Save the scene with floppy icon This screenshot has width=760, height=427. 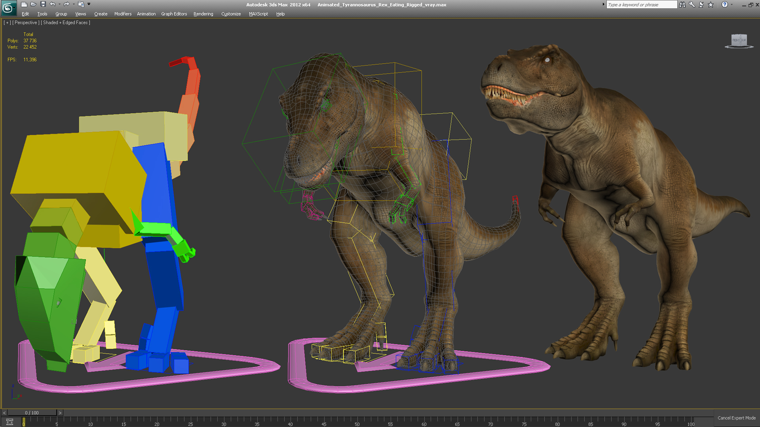[x=43, y=4]
